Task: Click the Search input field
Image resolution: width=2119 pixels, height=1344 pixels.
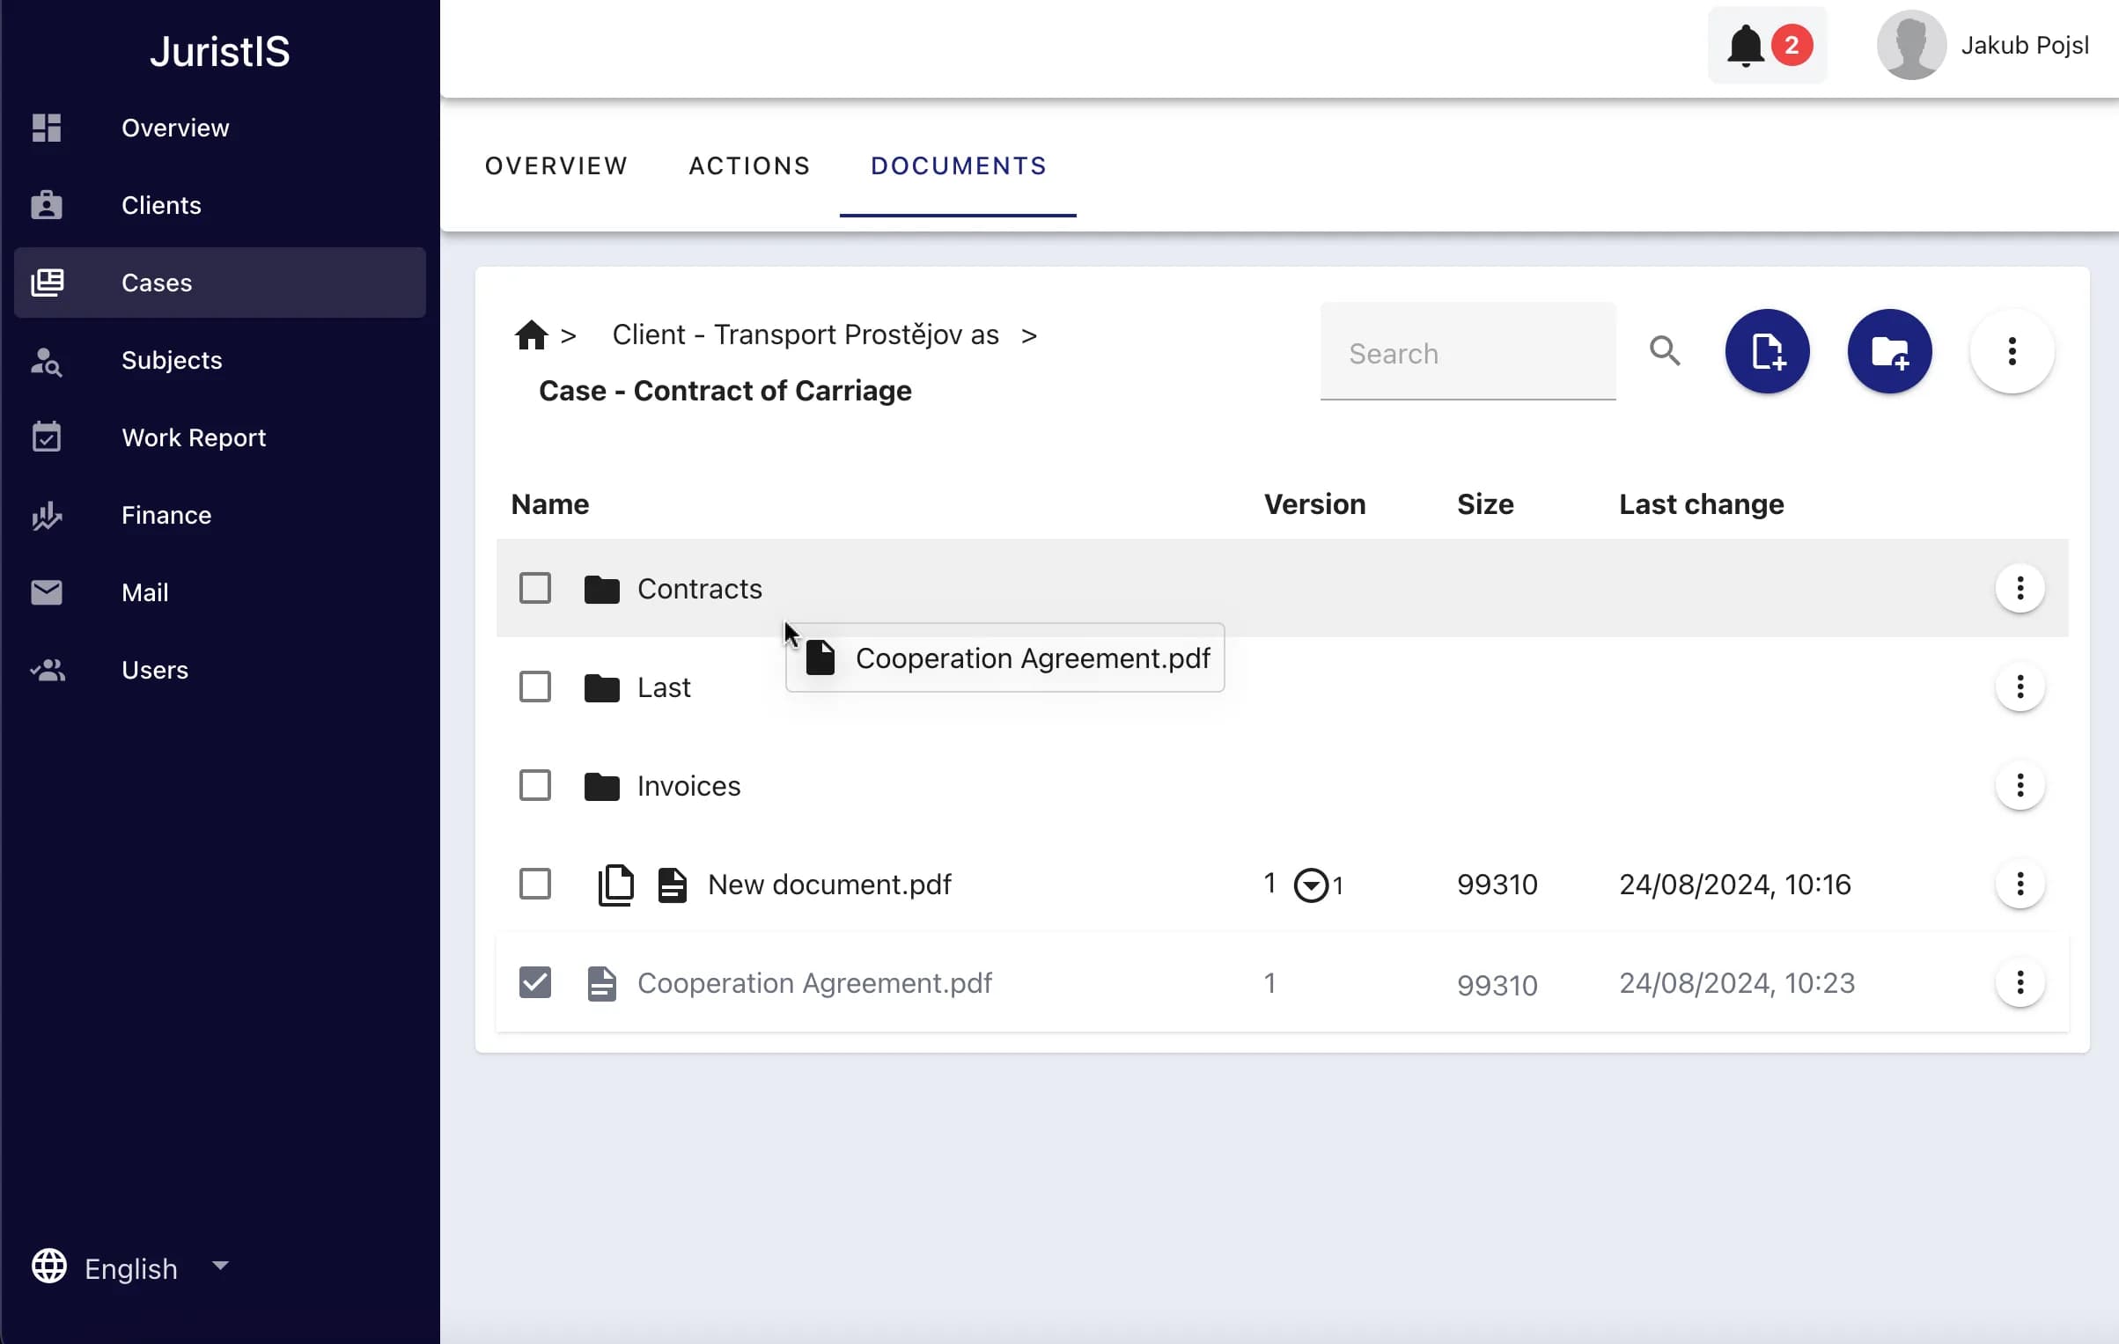Action: pos(1468,352)
